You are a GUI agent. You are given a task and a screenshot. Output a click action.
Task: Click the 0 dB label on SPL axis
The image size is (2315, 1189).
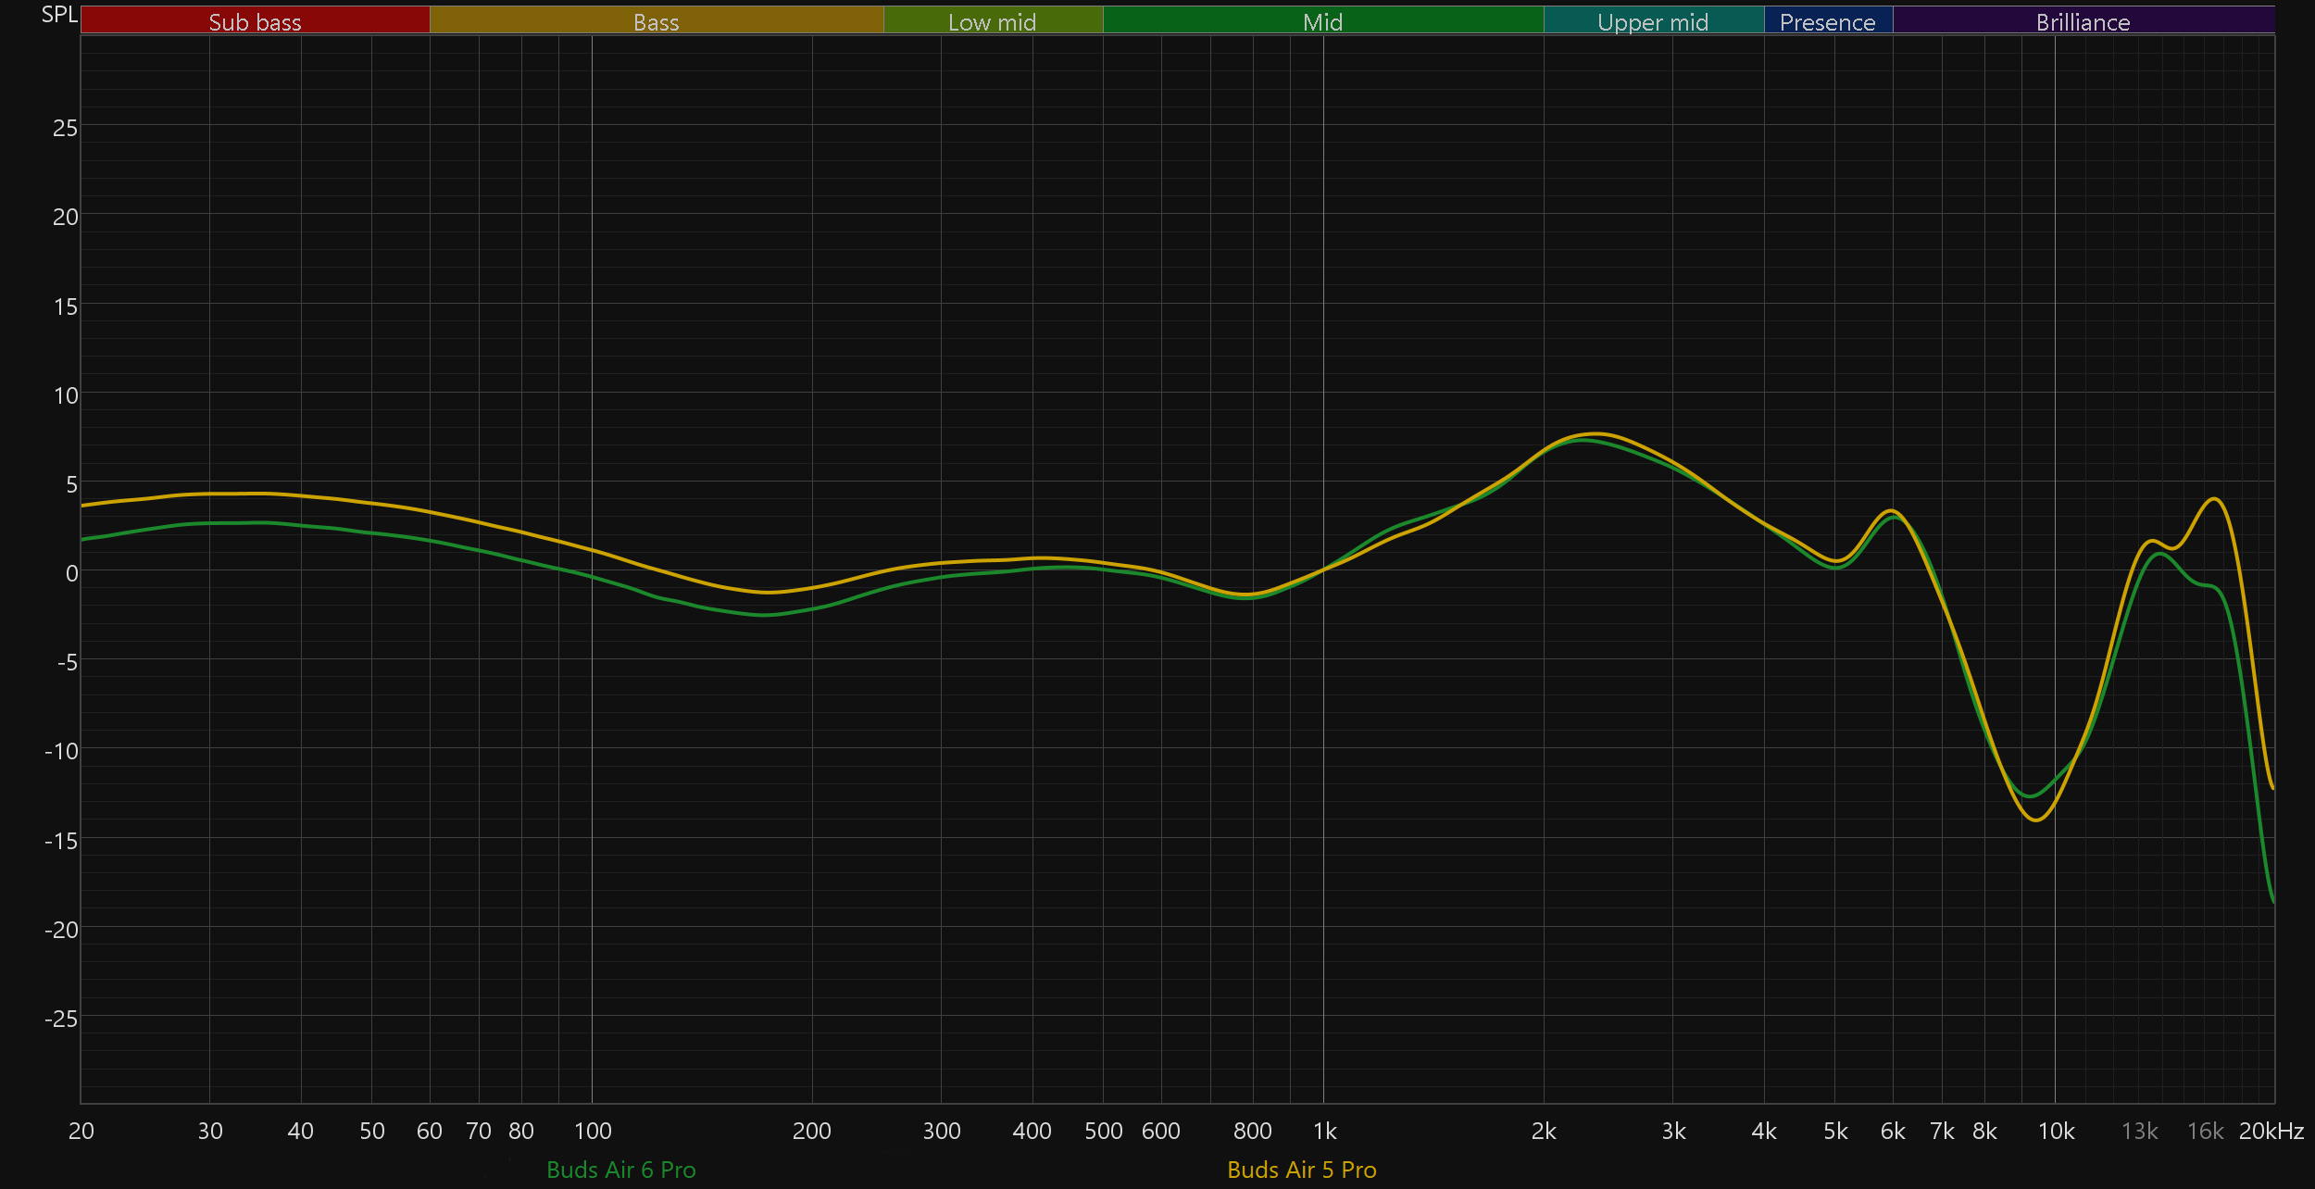(x=71, y=573)
